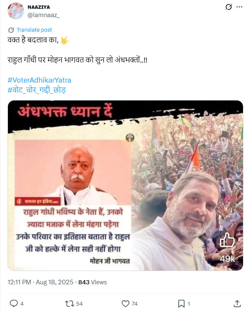Viewport: 248px width, 311px height.
Task: Click the Grok icon beside Translate post
Action: tap(11, 30)
